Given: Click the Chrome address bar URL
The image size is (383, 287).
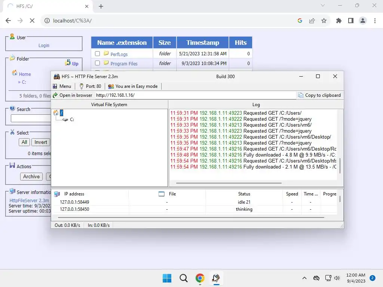Looking at the screenshot, I should coord(72,21).
